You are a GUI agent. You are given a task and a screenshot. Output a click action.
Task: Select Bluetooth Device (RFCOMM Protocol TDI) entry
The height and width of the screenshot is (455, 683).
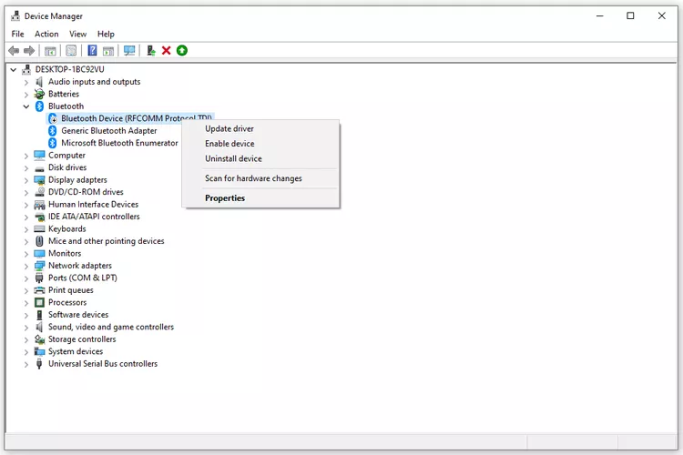(x=130, y=118)
